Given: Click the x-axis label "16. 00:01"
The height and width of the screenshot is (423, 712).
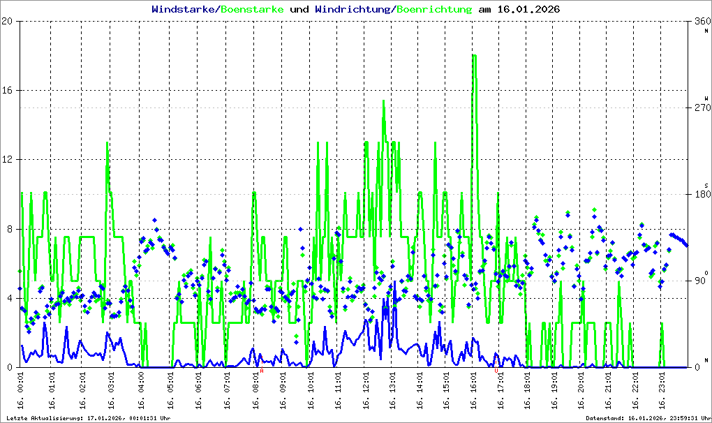Looking at the screenshot, I should click(x=20, y=391).
